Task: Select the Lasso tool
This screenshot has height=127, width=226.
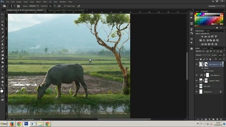Action: coord(2,22)
